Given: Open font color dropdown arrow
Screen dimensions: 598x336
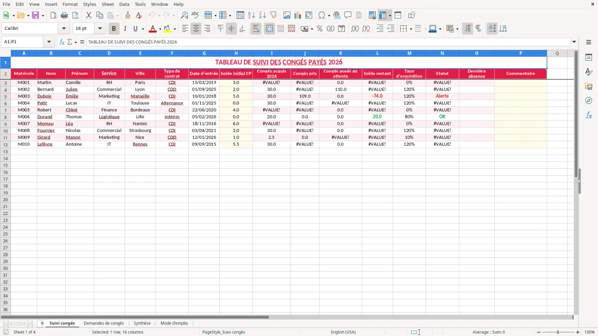Looking at the screenshot, I should click(x=159, y=29).
